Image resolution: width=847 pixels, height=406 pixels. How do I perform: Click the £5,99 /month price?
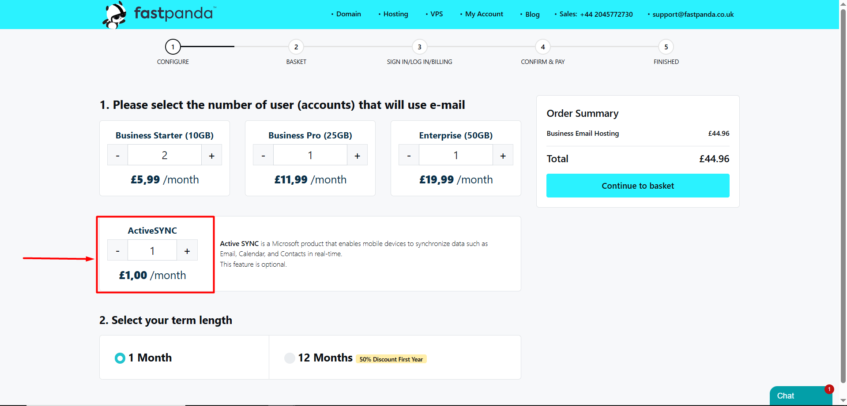[x=165, y=179]
